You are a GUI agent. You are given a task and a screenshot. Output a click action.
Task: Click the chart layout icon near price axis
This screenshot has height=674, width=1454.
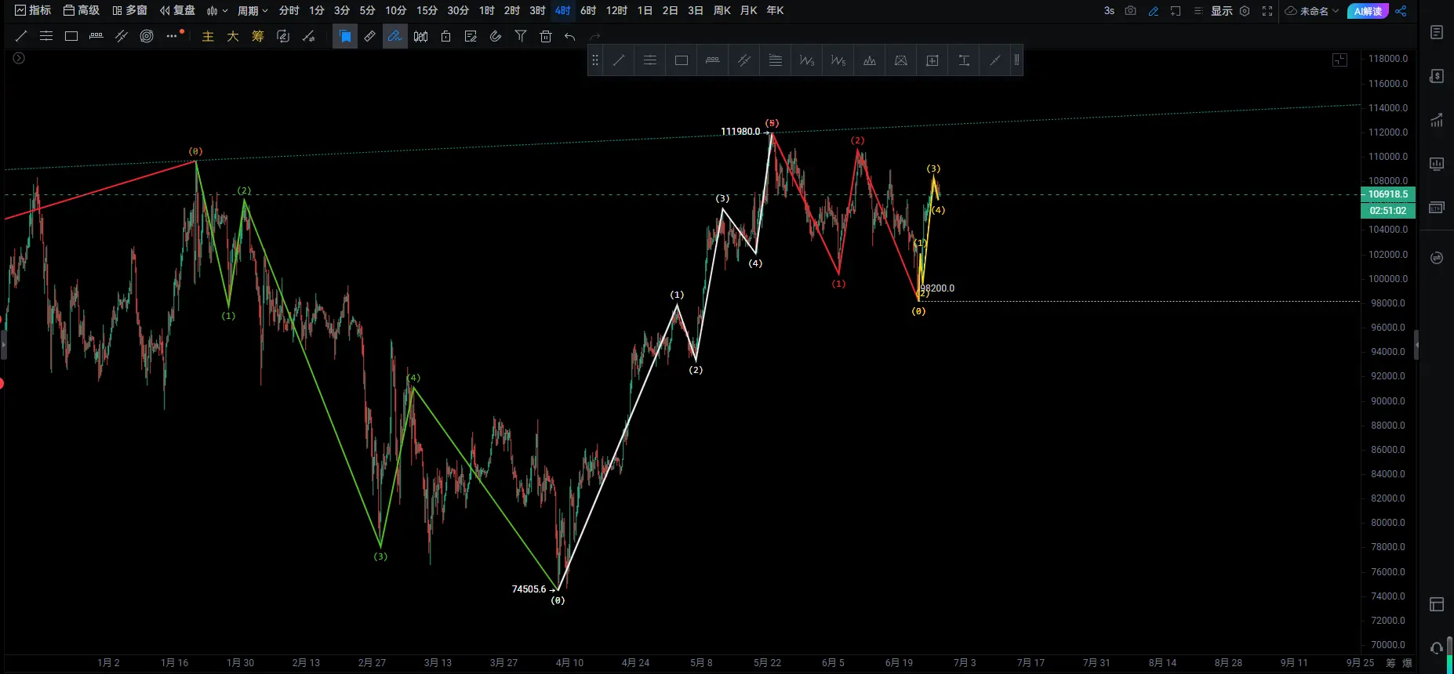click(1339, 60)
